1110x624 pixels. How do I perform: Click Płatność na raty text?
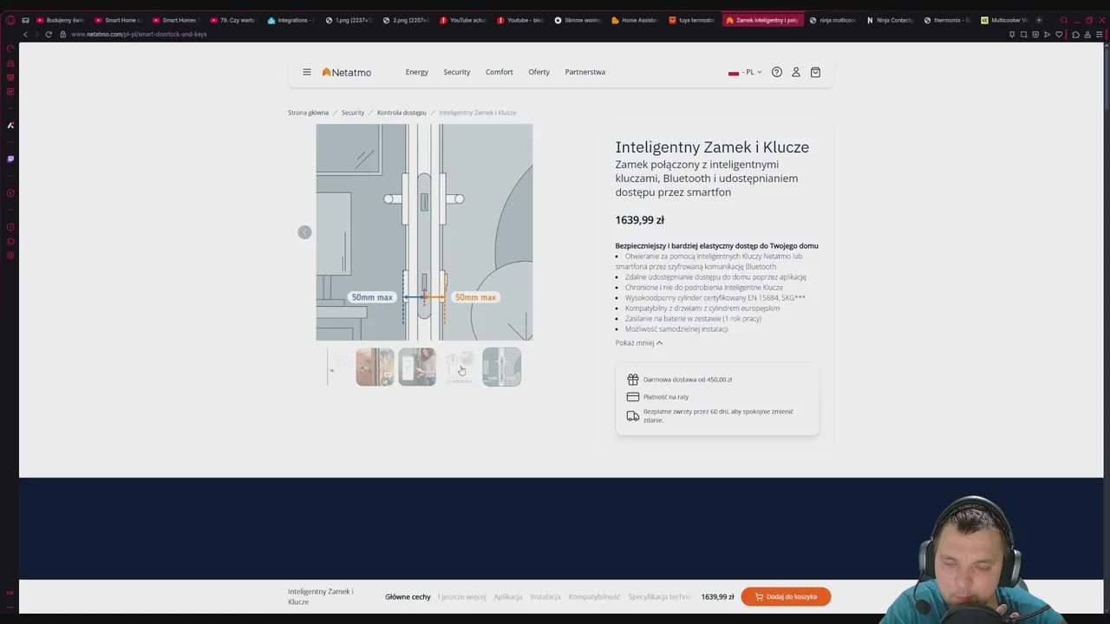(666, 397)
